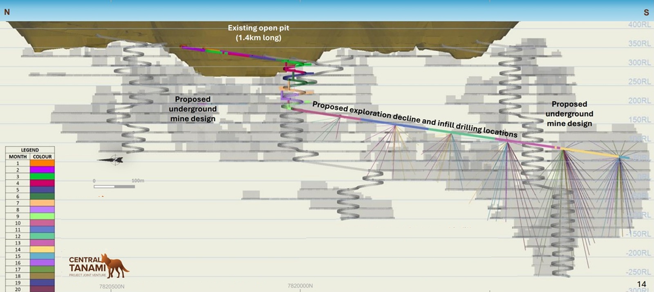Click the S direction marker at top right
This screenshot has width=654, height=292.
click(x=646, y=13)
